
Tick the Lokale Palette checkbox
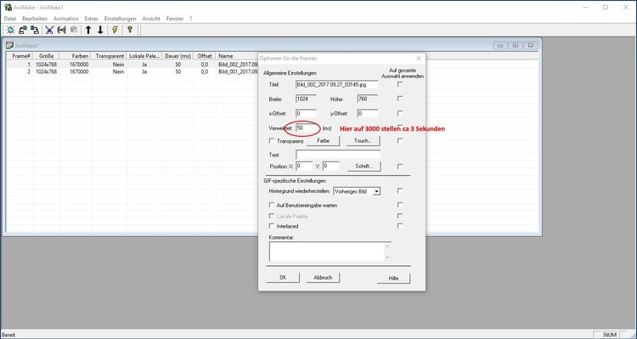coord(272,217)
